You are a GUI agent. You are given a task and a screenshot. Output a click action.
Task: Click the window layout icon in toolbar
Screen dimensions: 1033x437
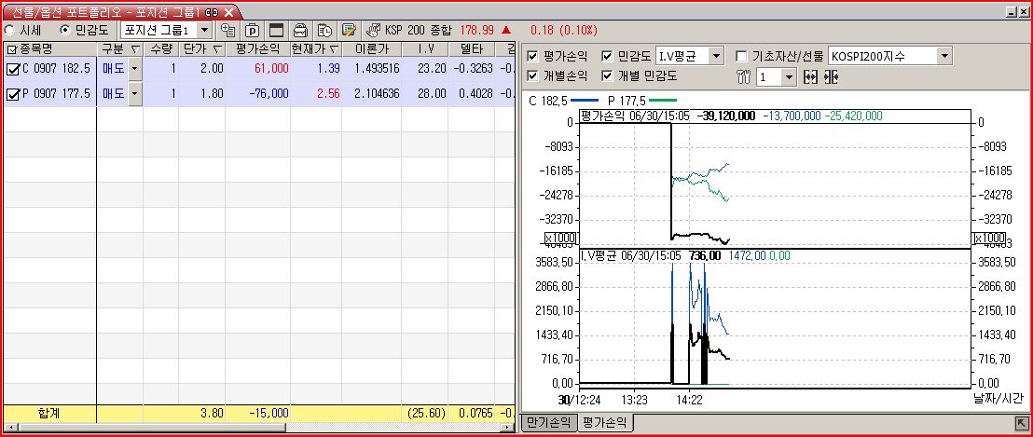click(x=276, y=30)
